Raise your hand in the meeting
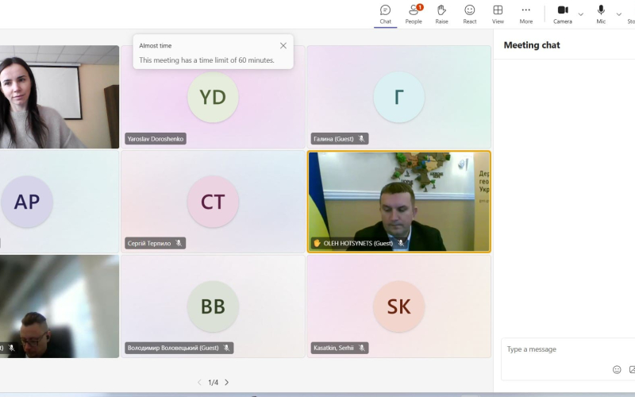This screenshot has width=635, height=397. coord(441,13)
